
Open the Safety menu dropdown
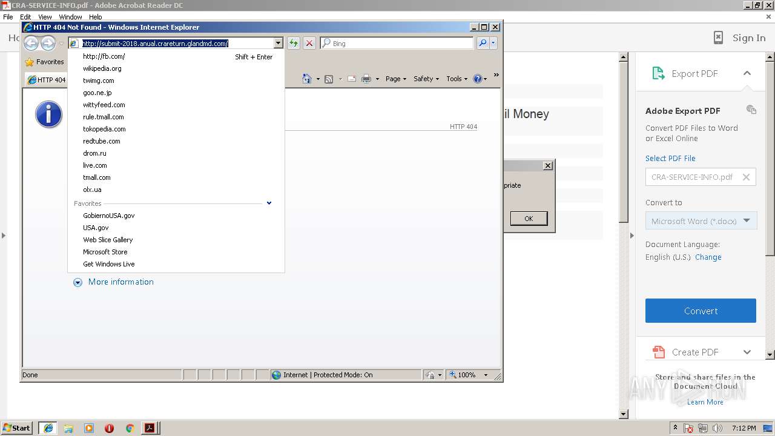426,79
